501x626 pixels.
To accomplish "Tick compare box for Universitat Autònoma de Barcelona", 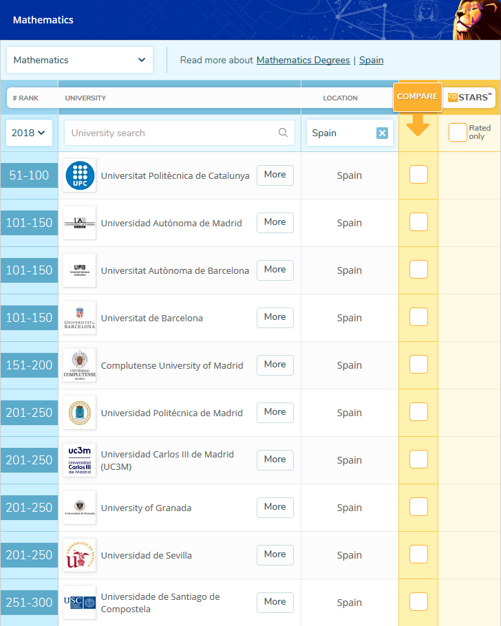I will 418,270.
